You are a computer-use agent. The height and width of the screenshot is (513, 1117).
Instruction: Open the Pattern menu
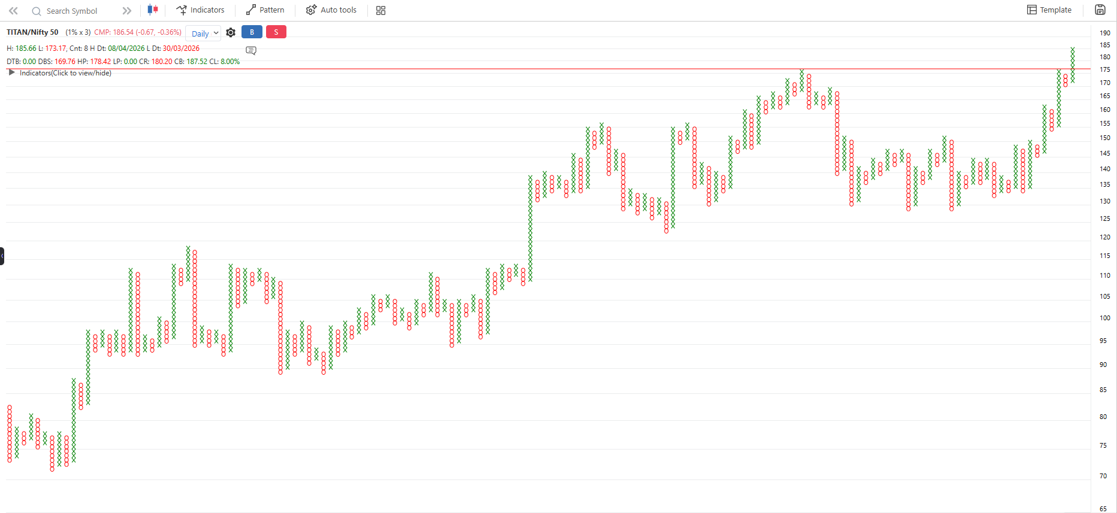pos(265,10)
